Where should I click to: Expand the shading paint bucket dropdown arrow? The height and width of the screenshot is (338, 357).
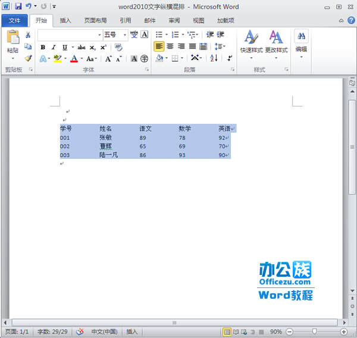point(167,58)
